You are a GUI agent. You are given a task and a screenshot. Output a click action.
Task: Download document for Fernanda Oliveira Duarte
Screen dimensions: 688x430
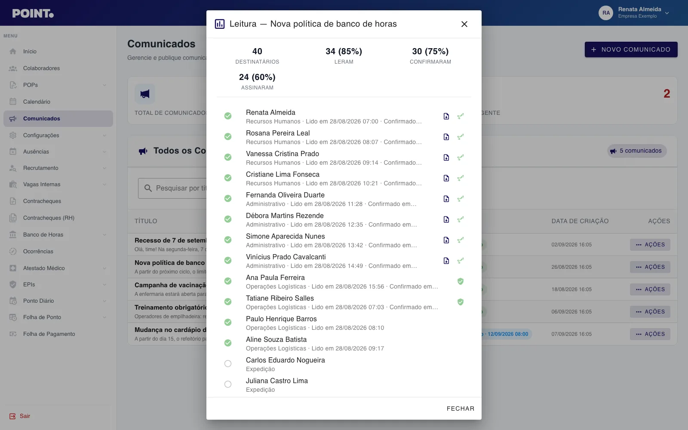pyautogui.click(x=446, y=199)
